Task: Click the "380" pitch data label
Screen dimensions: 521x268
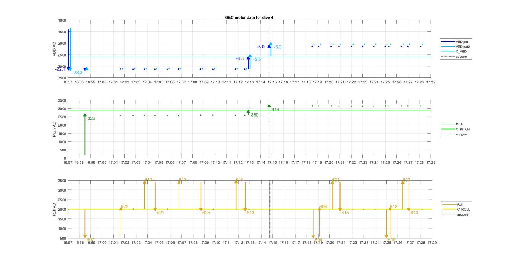Action: (x=255, y=115)
